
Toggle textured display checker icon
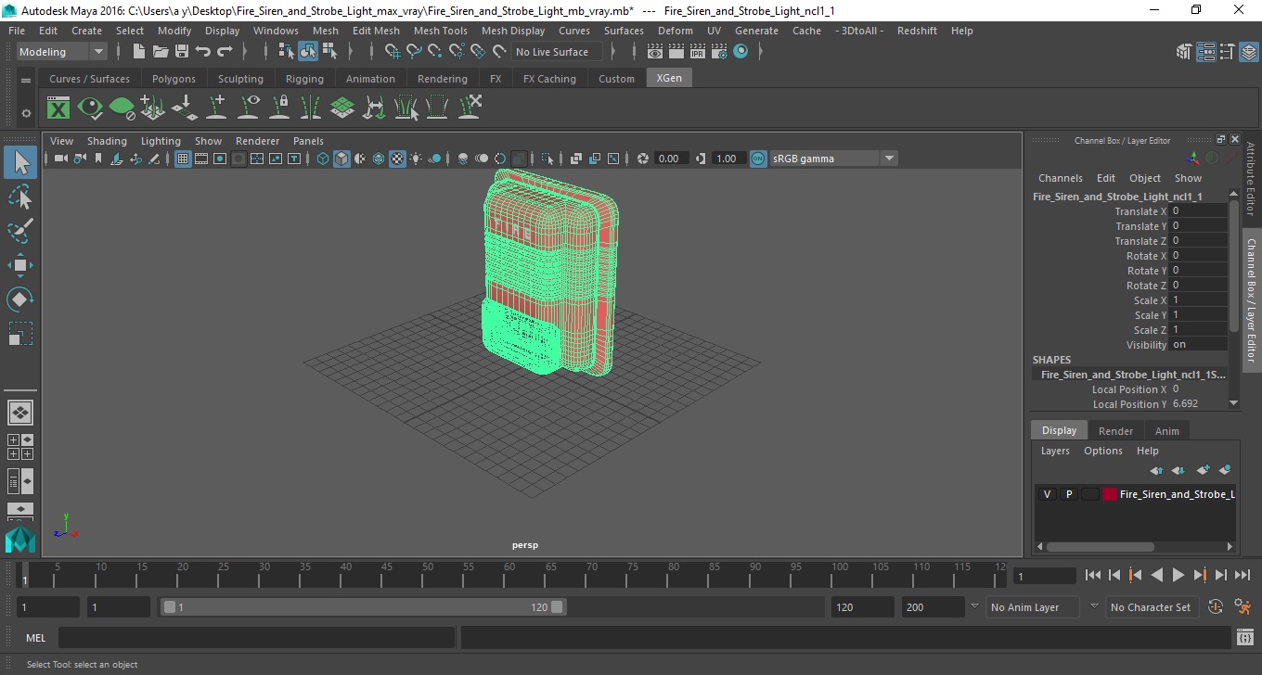[397, 159]
